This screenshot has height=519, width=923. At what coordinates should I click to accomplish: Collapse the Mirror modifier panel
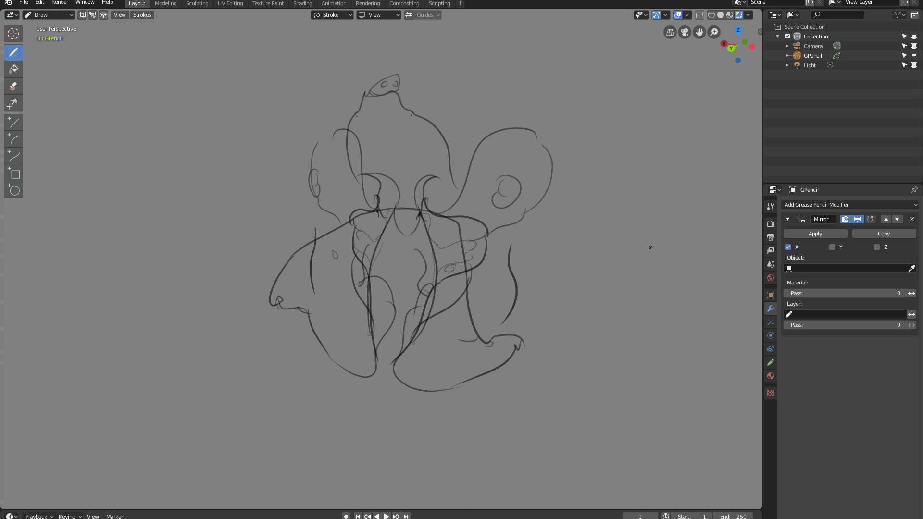[x=787, y=219]
